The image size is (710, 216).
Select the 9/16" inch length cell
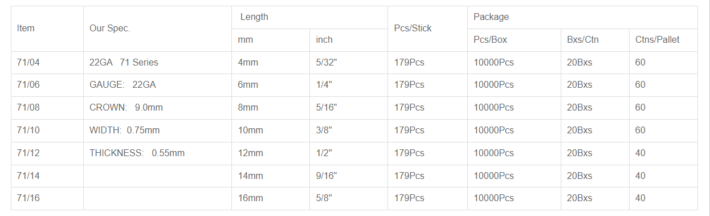(x=349, y=176)
